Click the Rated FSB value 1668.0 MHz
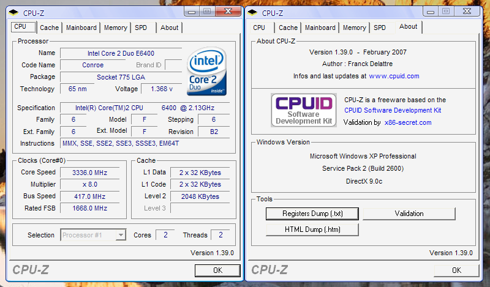This screenshot has height=287, width=490. coord(89,208)
